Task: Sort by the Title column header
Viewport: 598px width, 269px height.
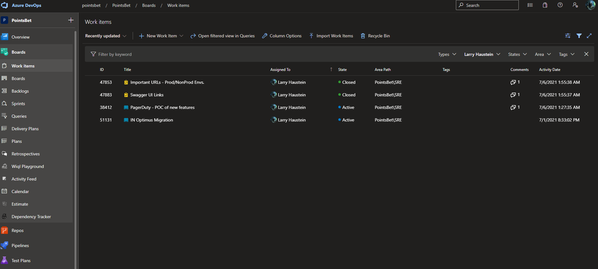Action: pos(128,70)
